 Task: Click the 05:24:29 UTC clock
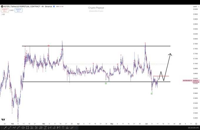point(193,128)
